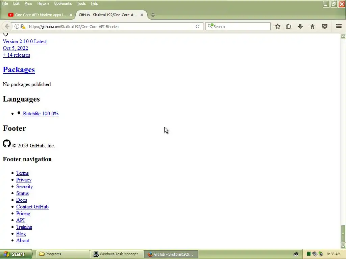Screen dimensions: 346x259
Task: Open a new tab with the plus icon
Action: coord(153,15)
